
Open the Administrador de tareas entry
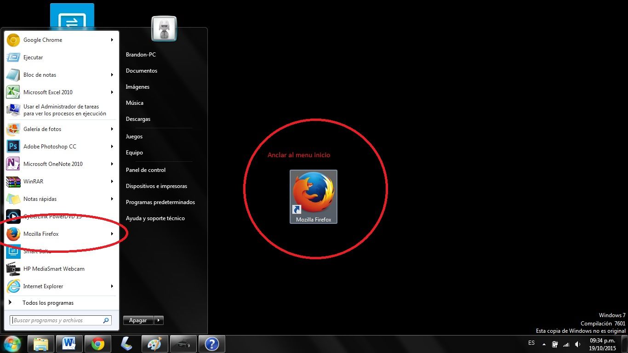coord(61,110)
